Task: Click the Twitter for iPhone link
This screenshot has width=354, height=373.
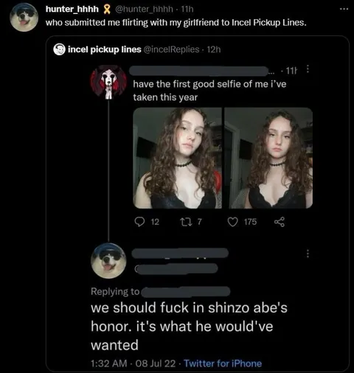Action: pos(223,363)
